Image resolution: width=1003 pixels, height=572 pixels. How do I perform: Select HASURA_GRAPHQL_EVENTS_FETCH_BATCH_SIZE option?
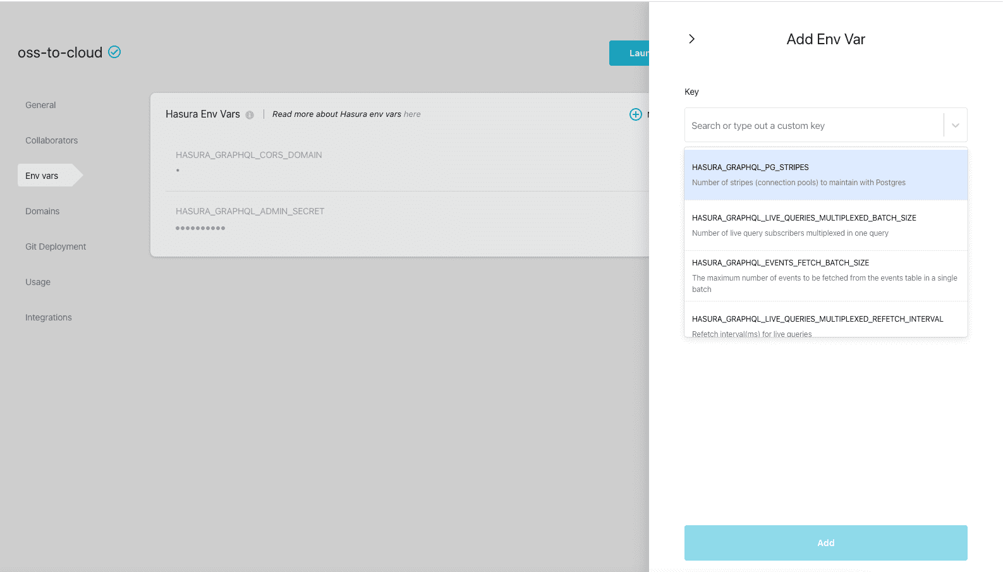[826, 276]
